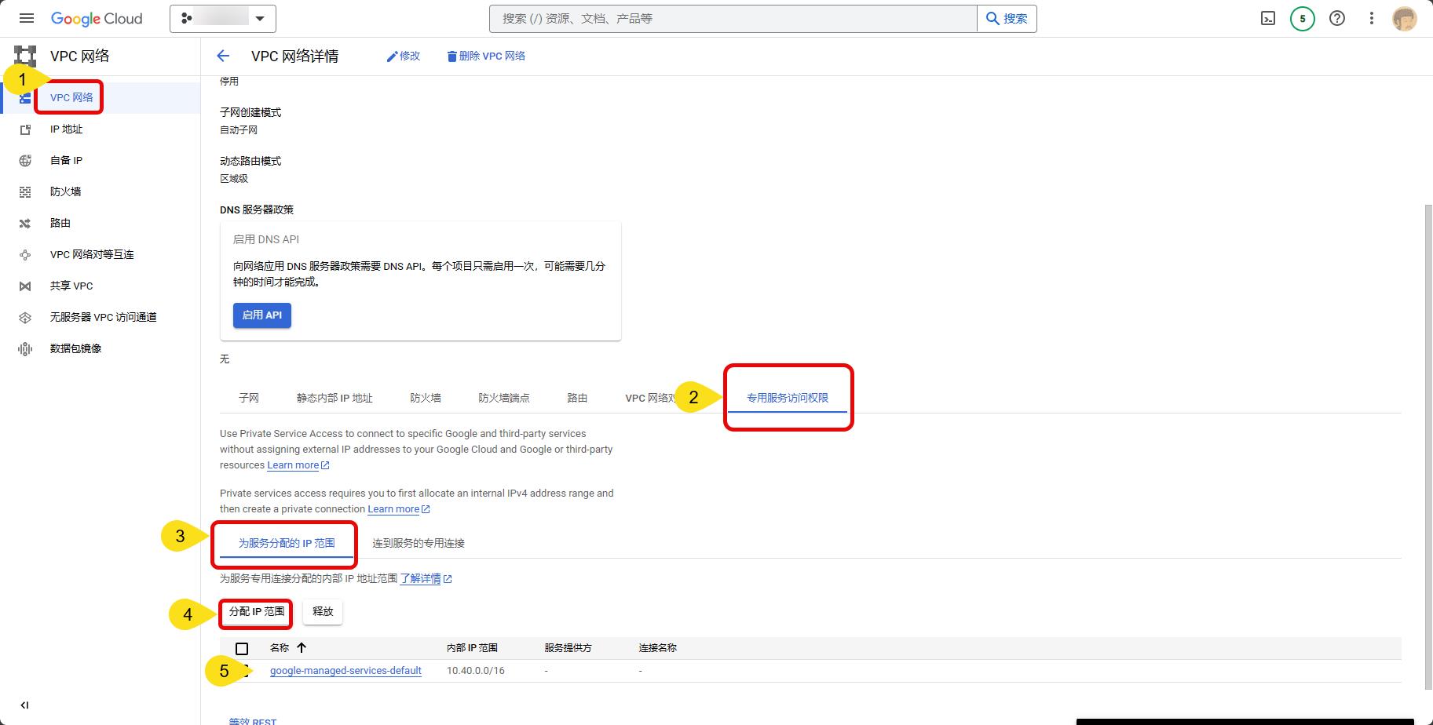Open the help question mark icon
Screen dimensions: 1433x725
(1336, 18)
